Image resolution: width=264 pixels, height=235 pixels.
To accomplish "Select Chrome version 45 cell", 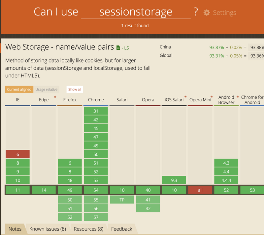I will coord(96,128).
